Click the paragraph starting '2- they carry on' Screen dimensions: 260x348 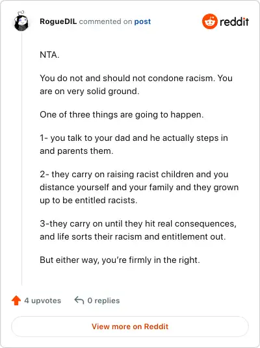click(139, 188)
